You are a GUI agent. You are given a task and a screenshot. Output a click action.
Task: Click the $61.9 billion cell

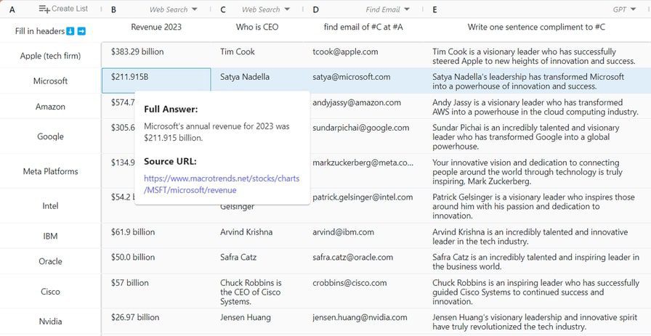156,236
